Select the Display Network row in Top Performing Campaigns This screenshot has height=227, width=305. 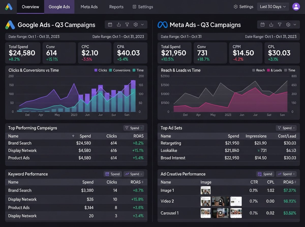click(x=76, y=150)
